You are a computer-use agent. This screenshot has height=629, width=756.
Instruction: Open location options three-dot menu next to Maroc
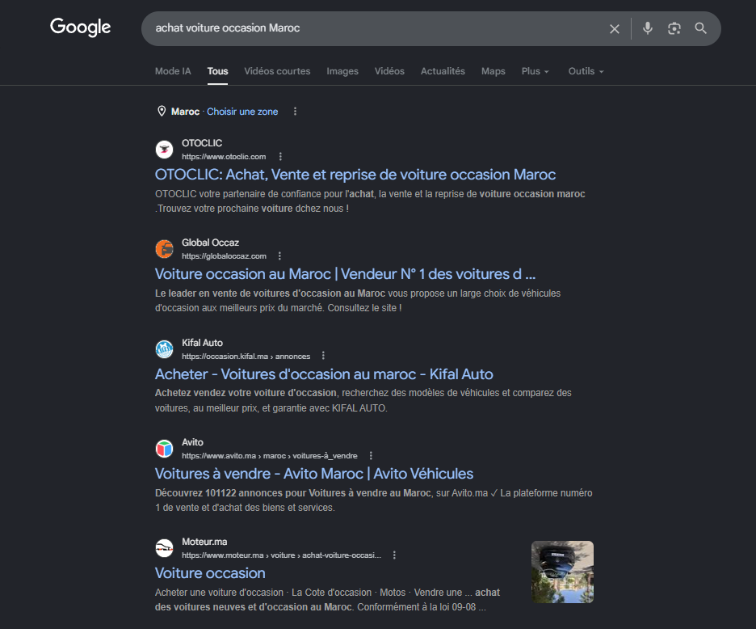pyautogui.click(x=295, y=112)
